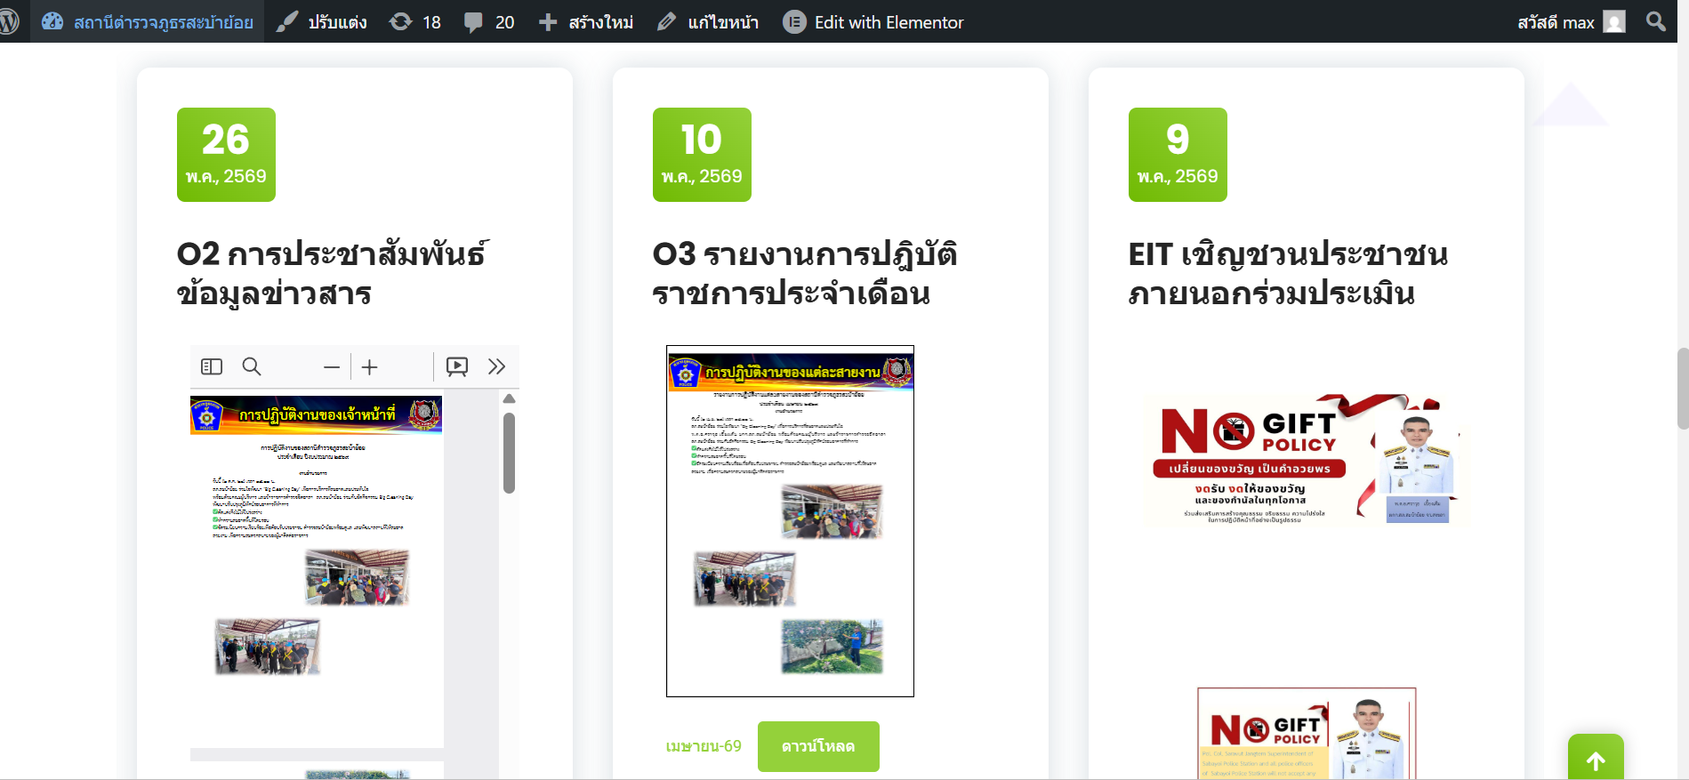This screenshot has height=780, width=1689.
Task: Click the Customize paintbrush icon
Action: tap(287, 21)
